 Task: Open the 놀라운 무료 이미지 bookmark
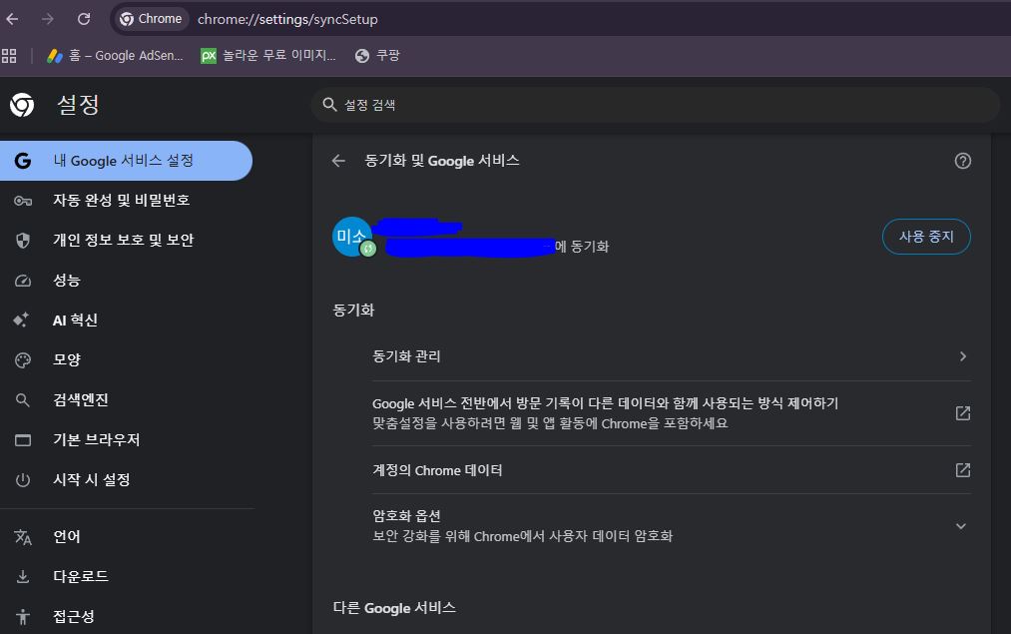click(x=268, y=56)
